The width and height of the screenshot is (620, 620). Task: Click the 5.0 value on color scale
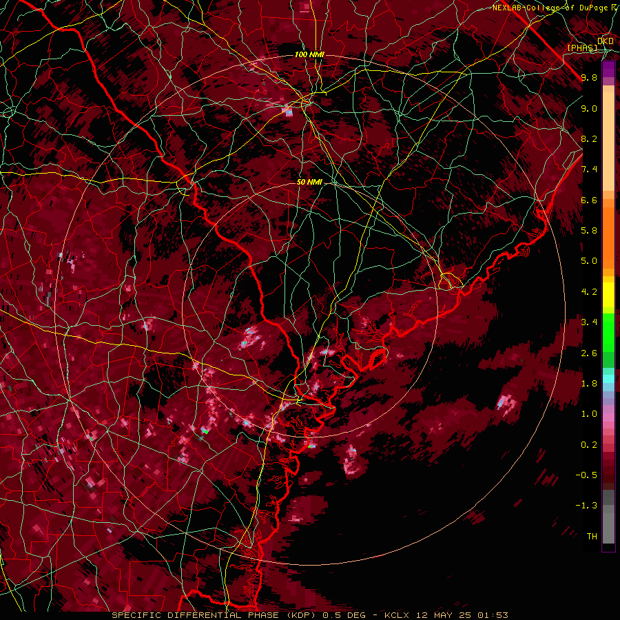click(x=589, y=261)
